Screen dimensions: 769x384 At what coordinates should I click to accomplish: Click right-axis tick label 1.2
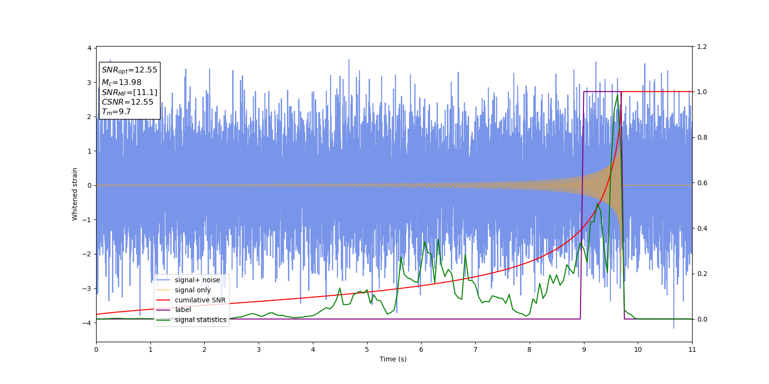point(702,47)
